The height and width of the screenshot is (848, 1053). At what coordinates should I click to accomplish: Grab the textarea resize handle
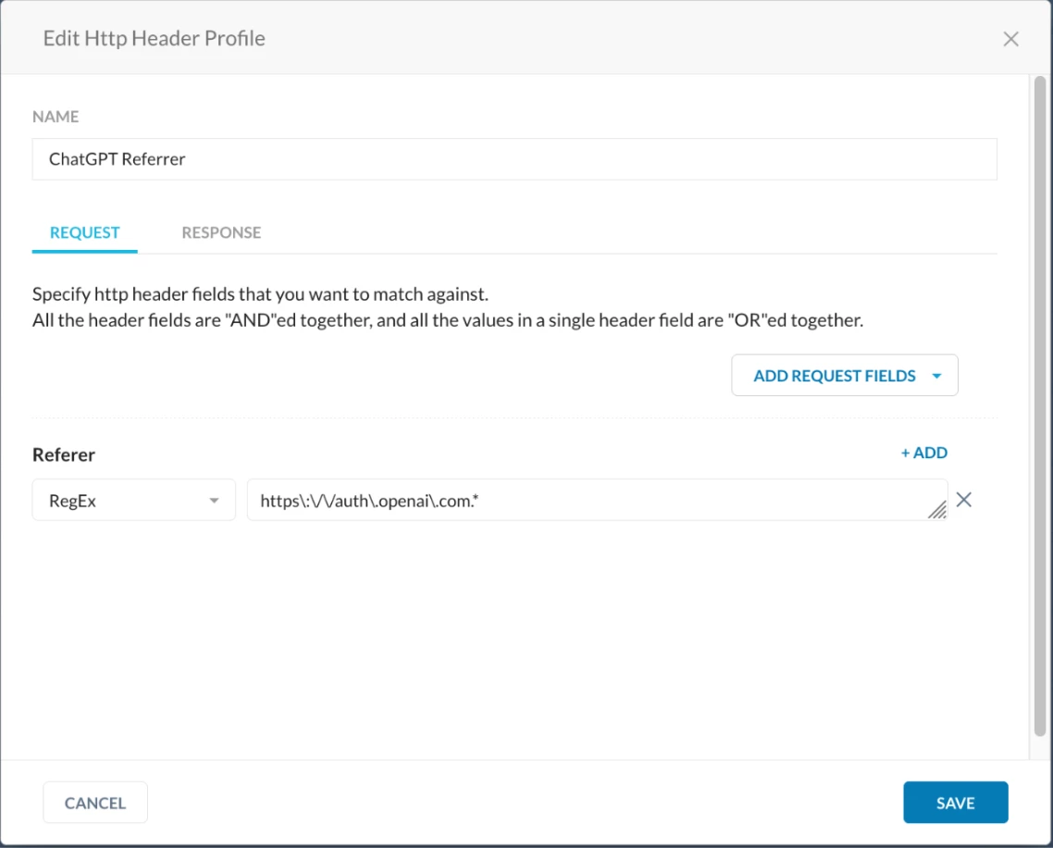coord(936,510)
